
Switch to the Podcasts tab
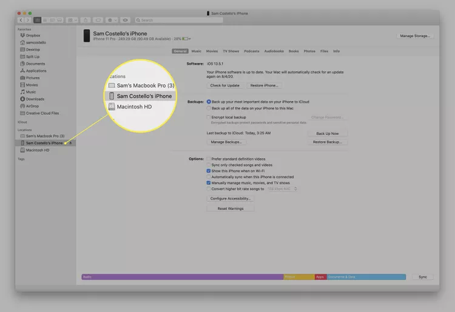coord(252,51)
